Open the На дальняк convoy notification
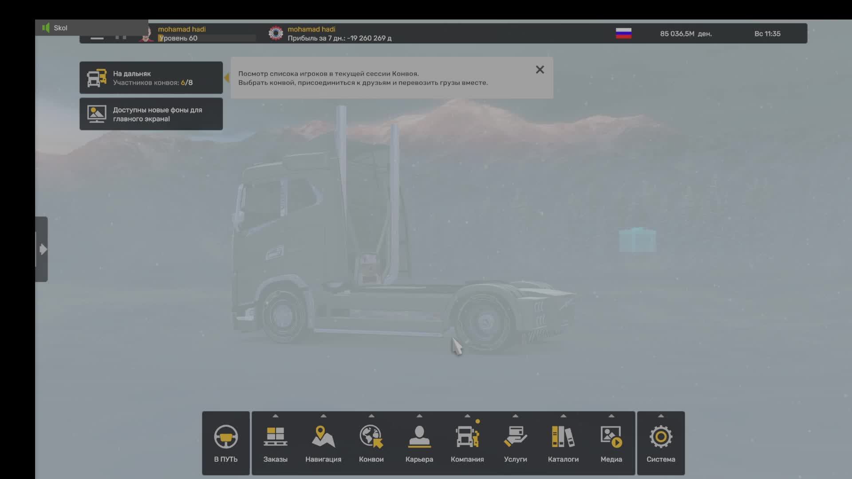 coord(151,78)
